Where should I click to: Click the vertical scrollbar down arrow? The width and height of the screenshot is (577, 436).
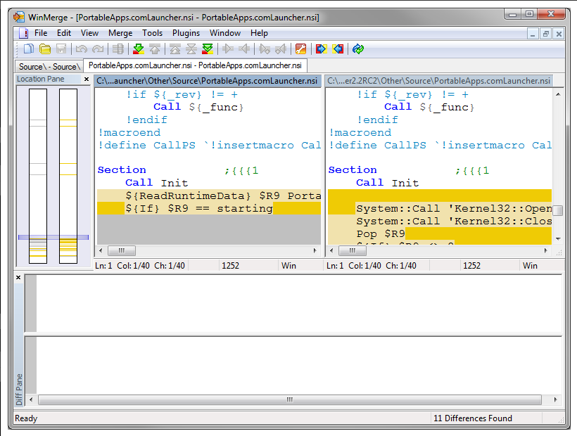click(558, 239)
